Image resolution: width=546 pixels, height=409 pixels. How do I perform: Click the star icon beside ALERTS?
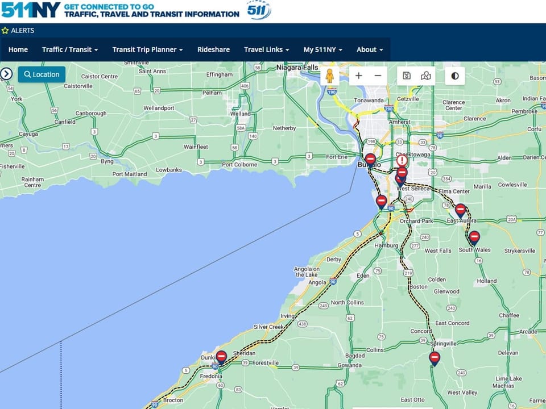click(5, 31)
